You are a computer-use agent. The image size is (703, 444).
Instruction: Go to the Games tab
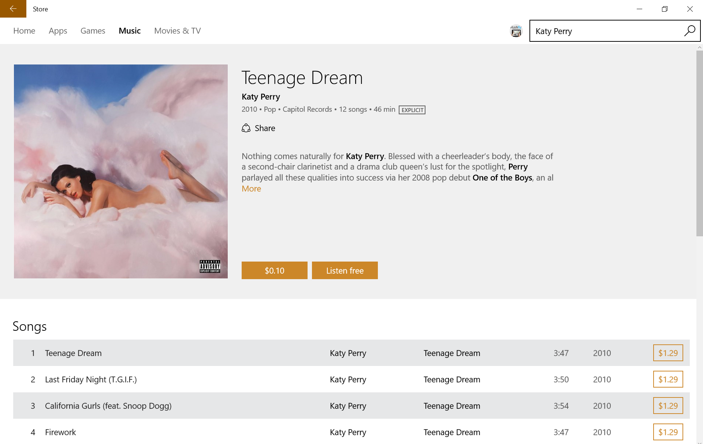pos(93,31)
